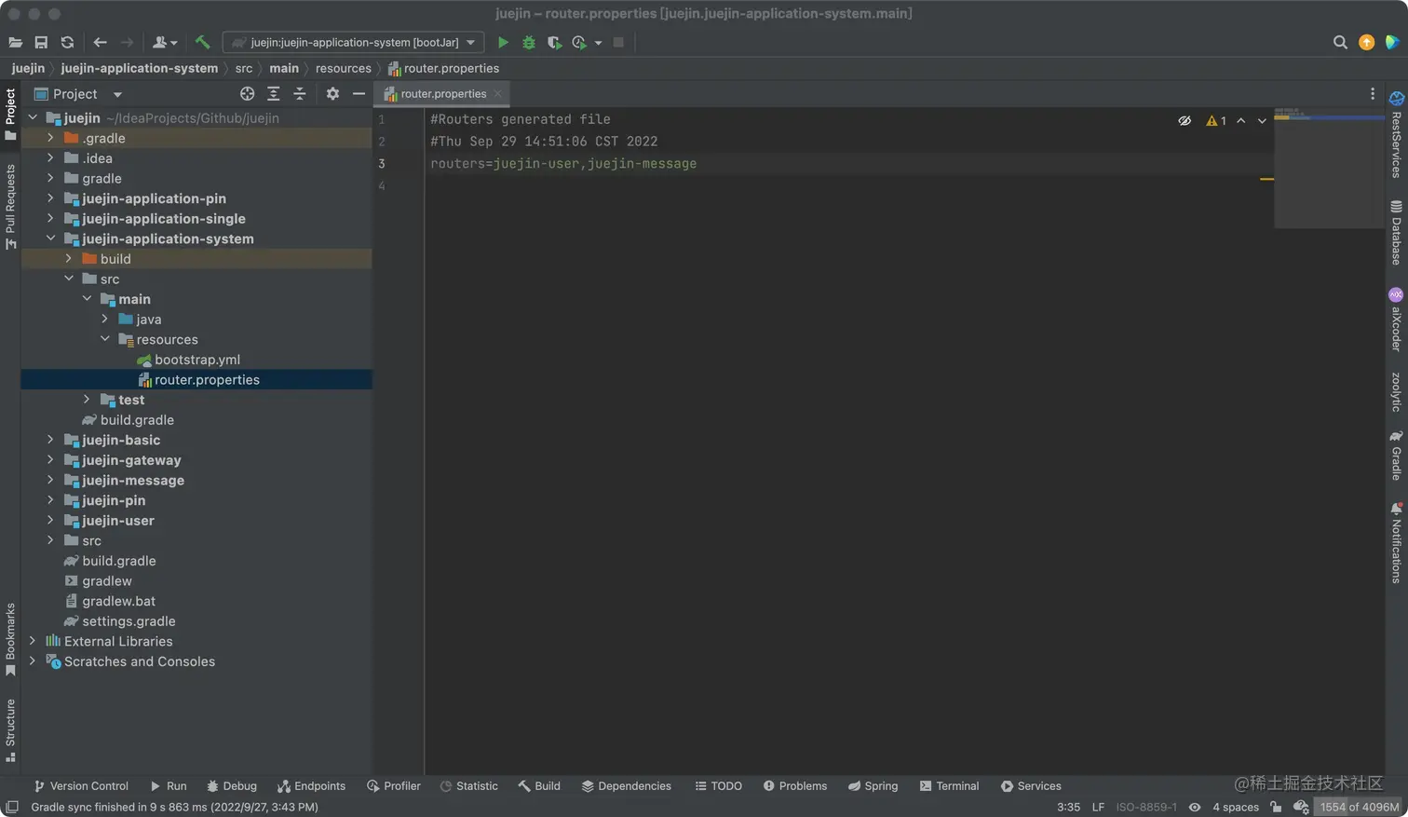Open the Database tool window
The width and height of the screenshot is (1408, 817).
(x=1396, y=233)
